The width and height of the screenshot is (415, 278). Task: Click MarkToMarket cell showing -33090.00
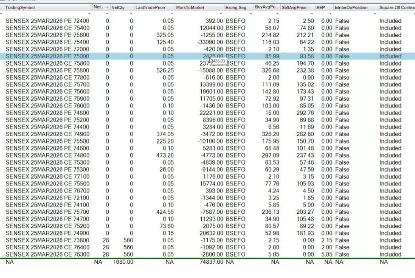(210, 42)
